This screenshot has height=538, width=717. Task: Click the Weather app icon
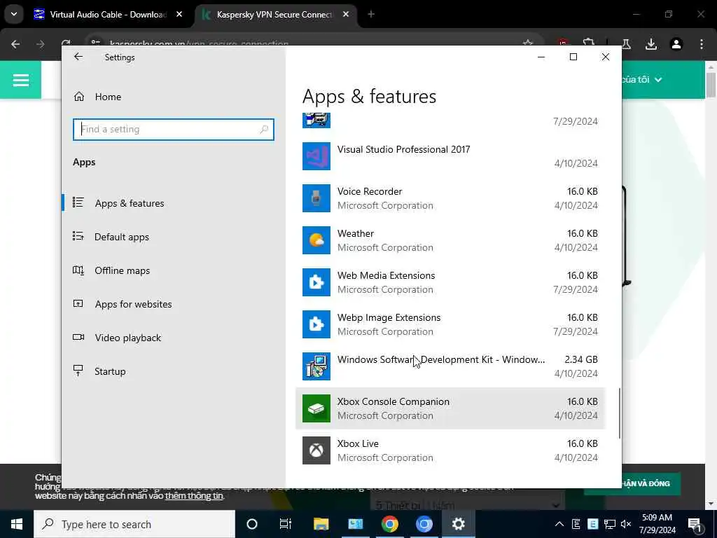316,240
